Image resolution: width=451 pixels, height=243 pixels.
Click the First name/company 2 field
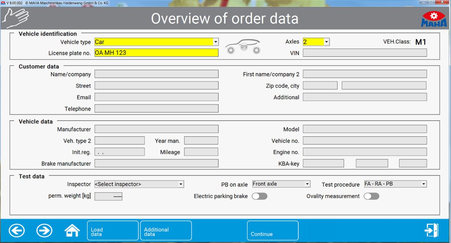[365, 74]
